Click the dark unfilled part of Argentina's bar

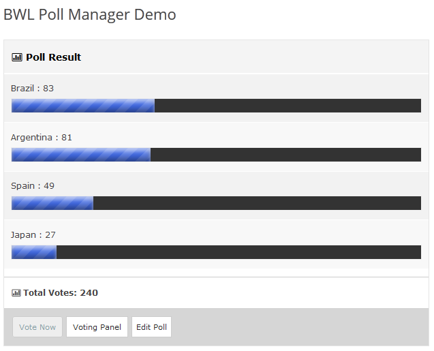pyautogui.click(x=285, y=155)
